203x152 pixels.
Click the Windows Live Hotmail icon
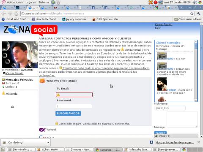tap(42, 81)
